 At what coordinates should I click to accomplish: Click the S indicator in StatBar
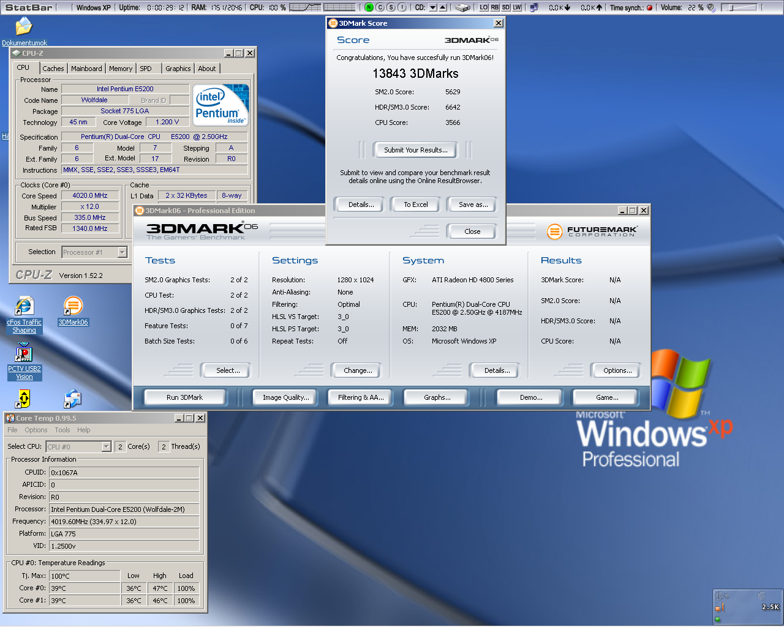[391, 7]
